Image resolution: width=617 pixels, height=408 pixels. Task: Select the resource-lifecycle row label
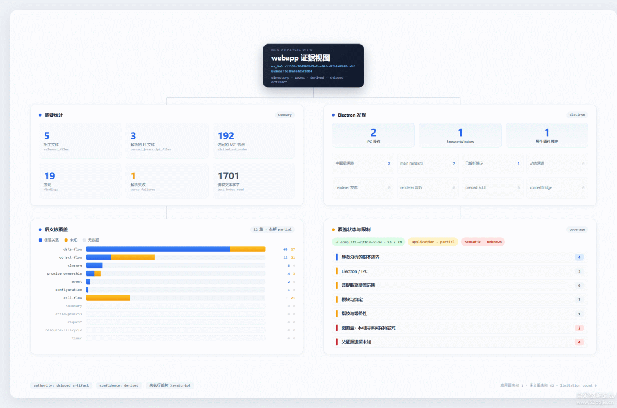(63, 330)
